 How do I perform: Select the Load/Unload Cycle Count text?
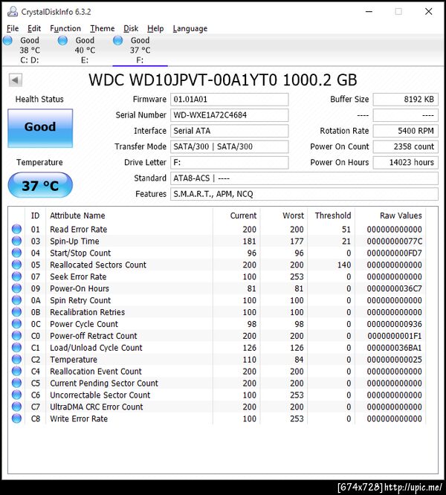[96, 348]
